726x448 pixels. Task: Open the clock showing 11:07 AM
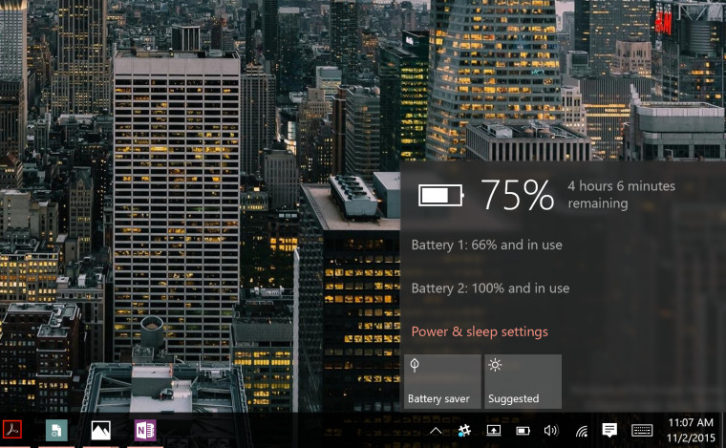point(691,422)
